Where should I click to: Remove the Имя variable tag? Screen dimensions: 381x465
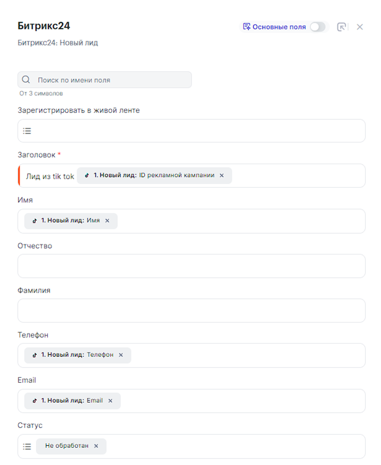(x=107, y=221)
